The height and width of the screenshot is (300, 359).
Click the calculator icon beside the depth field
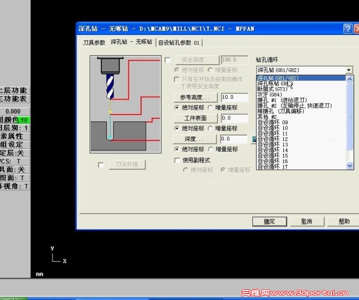pos(254,139)
